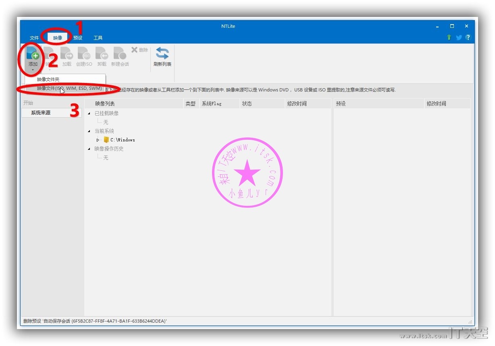Screen dimensions: 495x346
Task: Expand the C:\Windows tree node
Action: click(98, 140)
